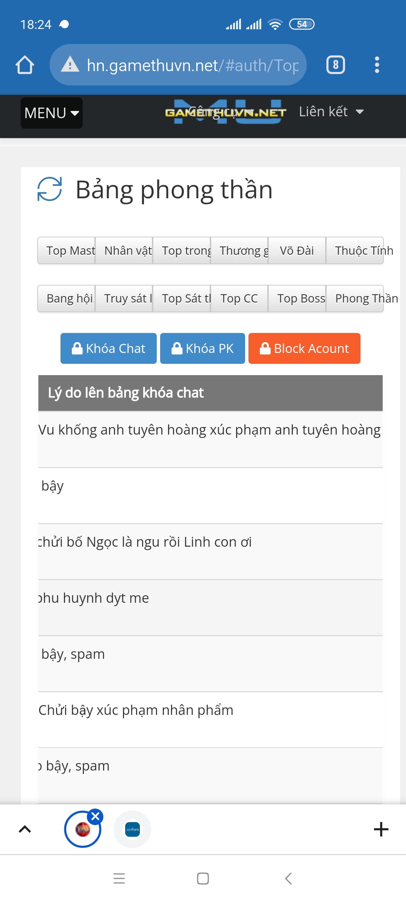This screenshot has width=406, height=903.
Task: Click the Khóa PK button
Action: click(x=202, y=348)
